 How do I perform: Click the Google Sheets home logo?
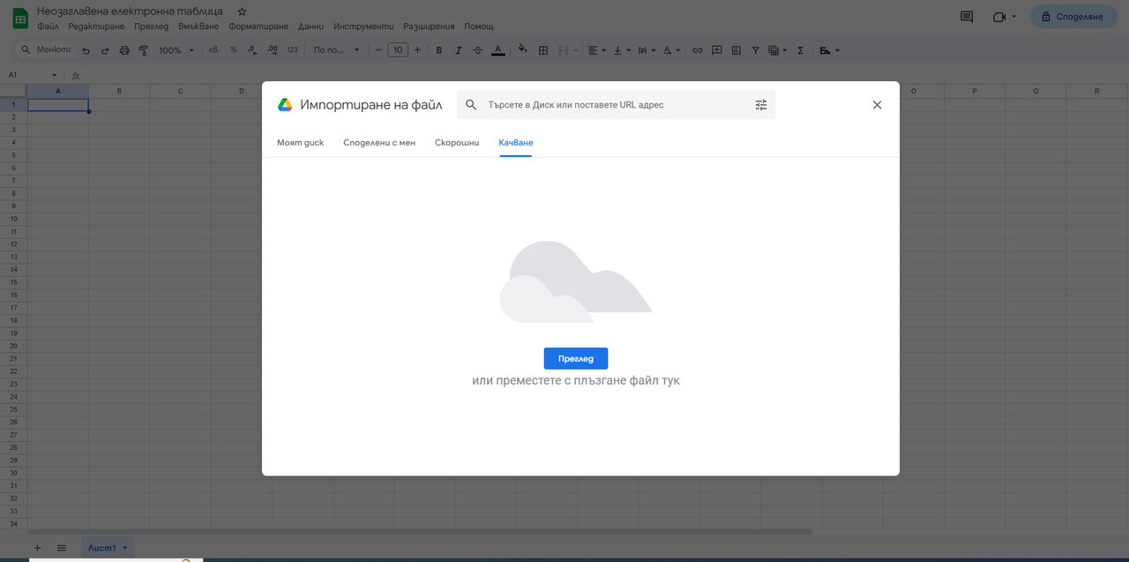click(19, 18)
